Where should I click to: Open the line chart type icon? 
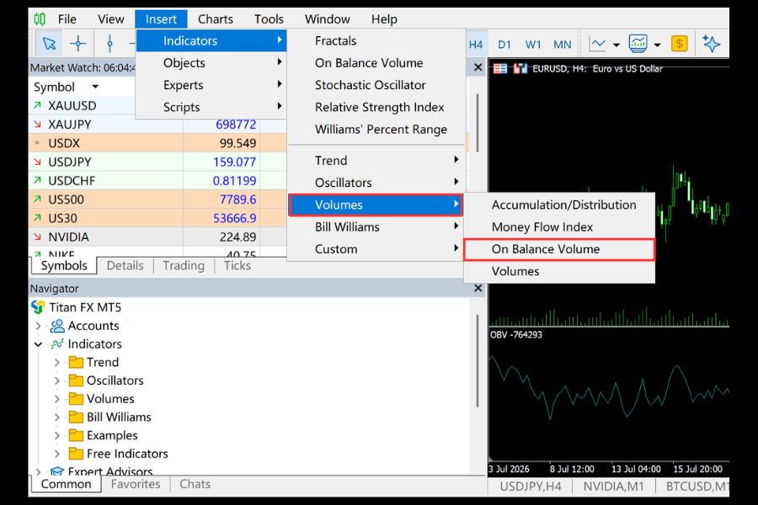click(x=598, y=44)
